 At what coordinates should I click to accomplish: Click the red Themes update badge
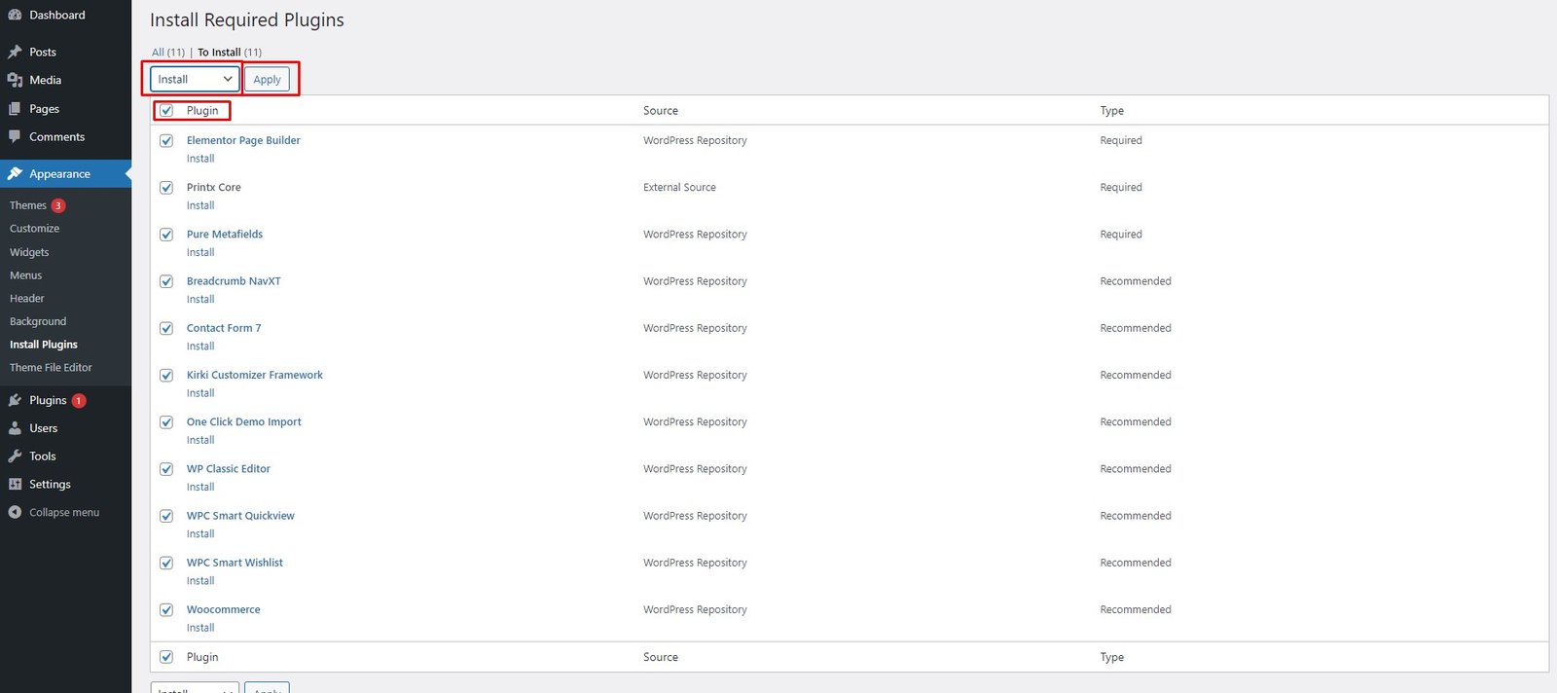58,205
